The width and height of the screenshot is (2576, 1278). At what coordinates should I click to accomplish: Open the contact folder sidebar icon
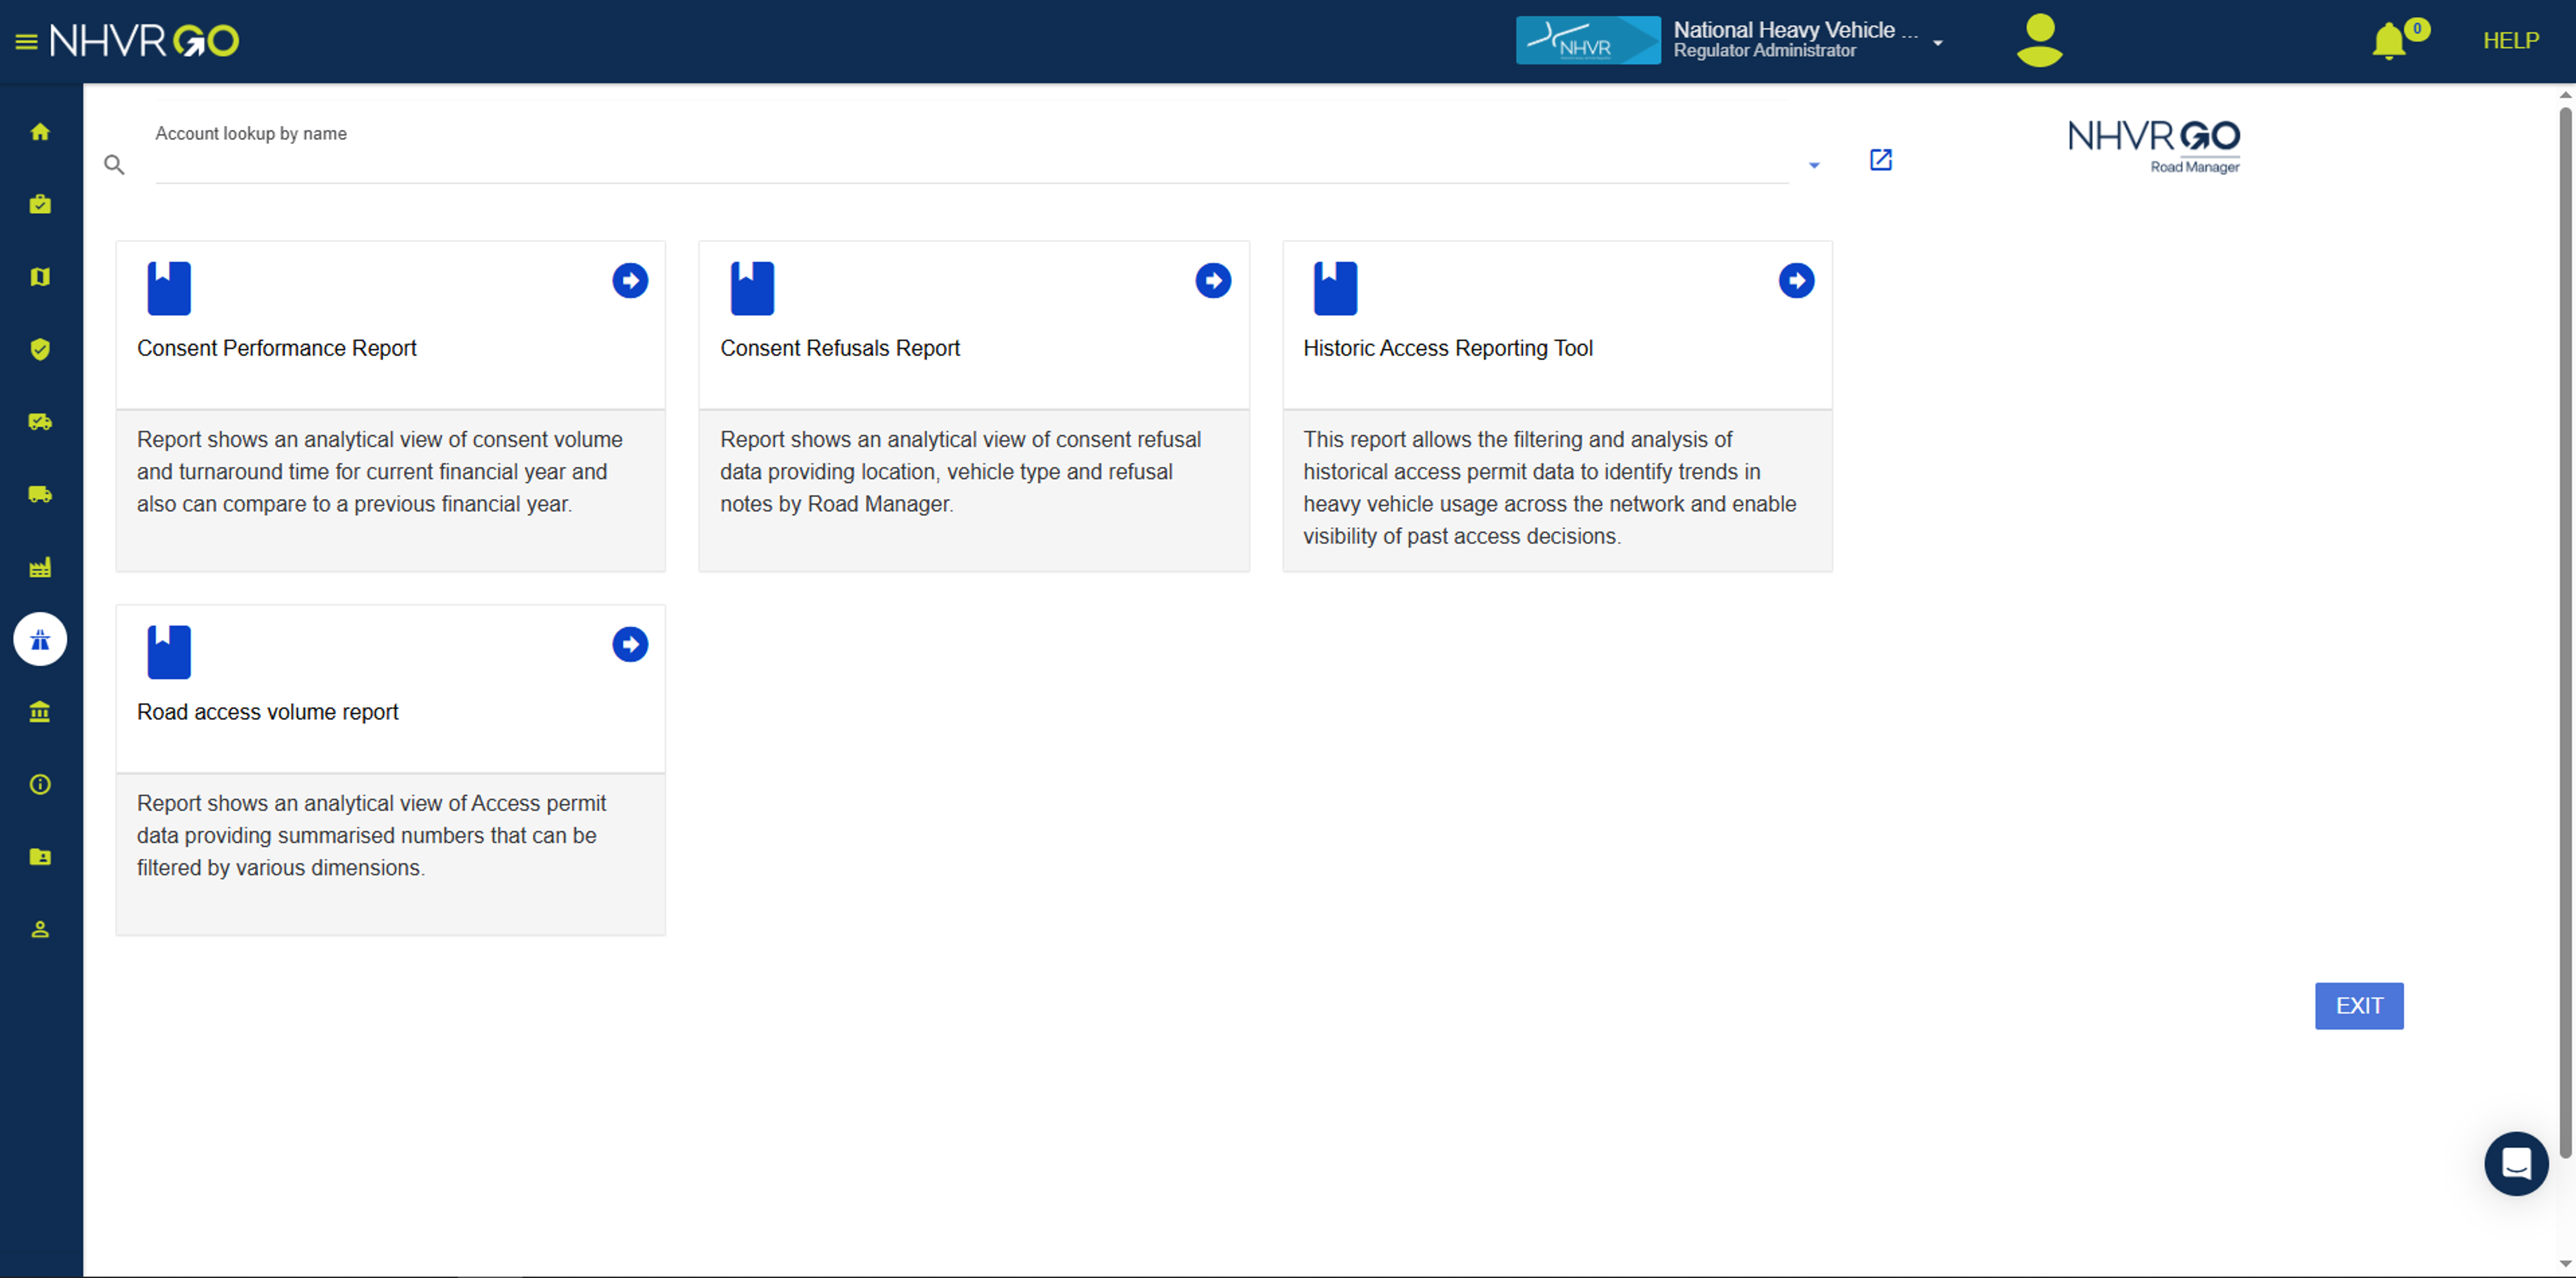[x=40, y=857]
